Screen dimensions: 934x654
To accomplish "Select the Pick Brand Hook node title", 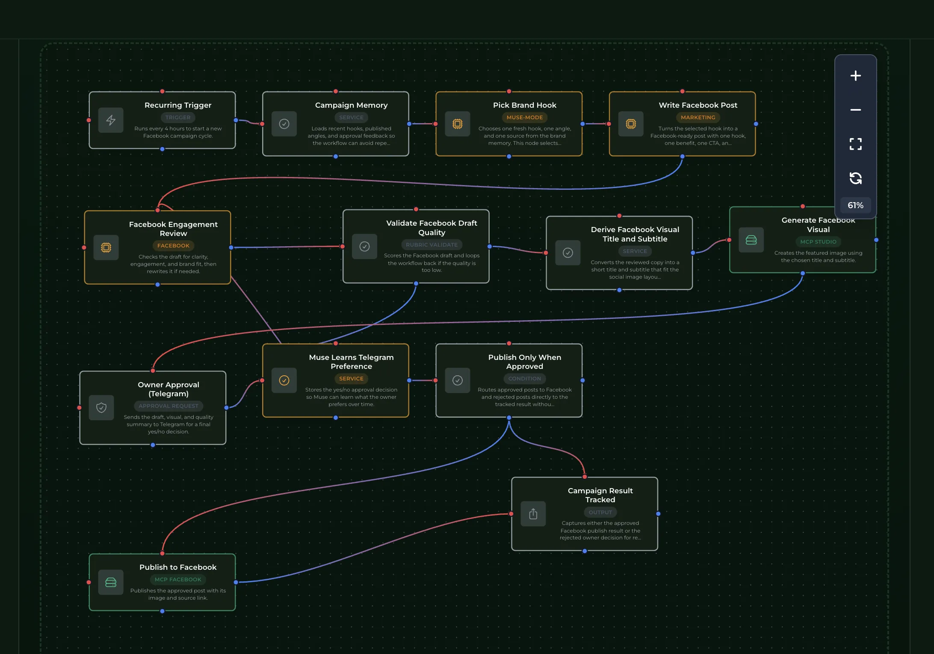I will [525, 105].
